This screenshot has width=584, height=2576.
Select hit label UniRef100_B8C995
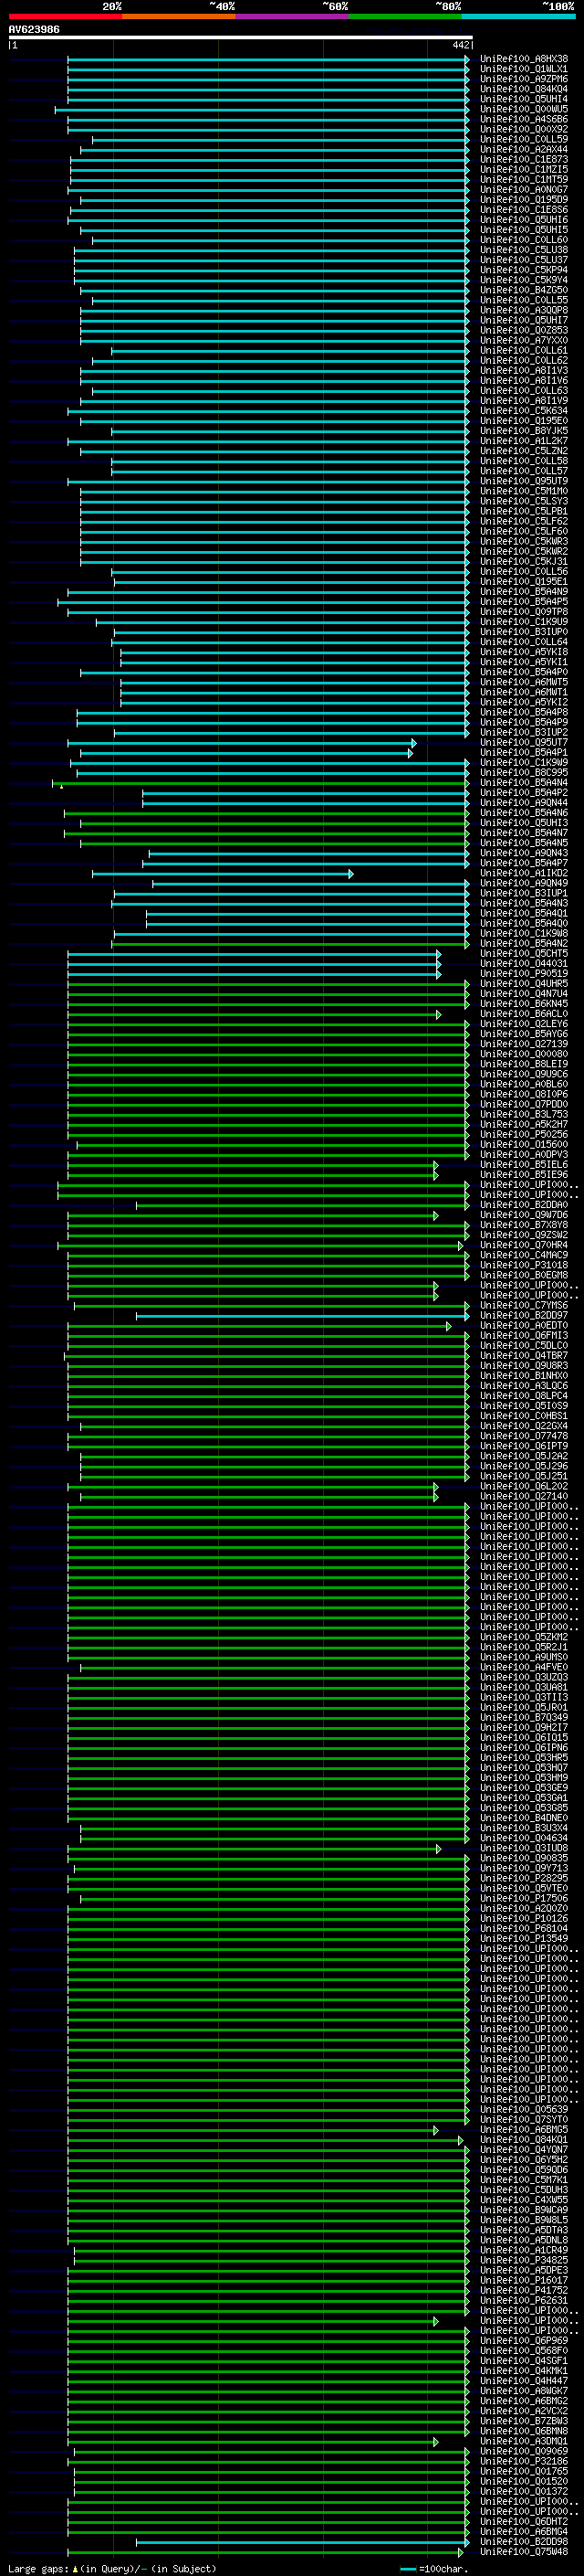coord(524,773)
